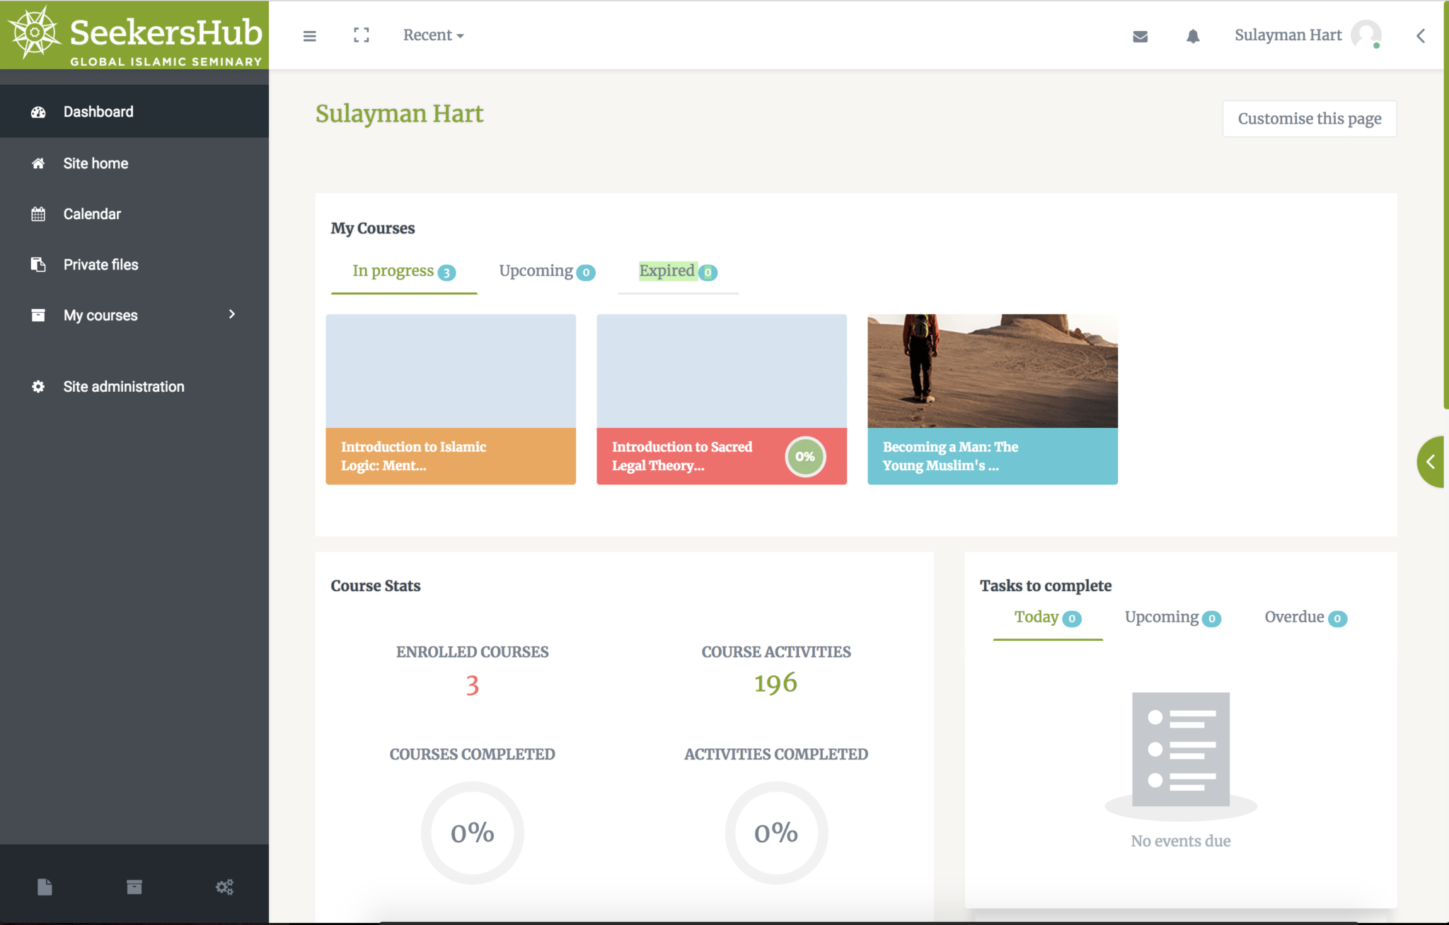Open Site home in sidebar
This screenshot has height=925, width=1449.
pos(134,163)
